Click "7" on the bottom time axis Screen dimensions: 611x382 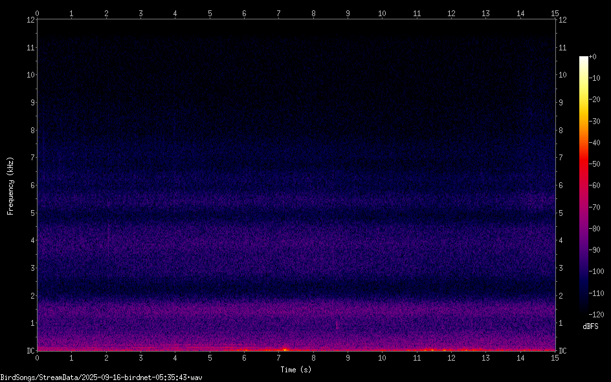pos(278,358)
